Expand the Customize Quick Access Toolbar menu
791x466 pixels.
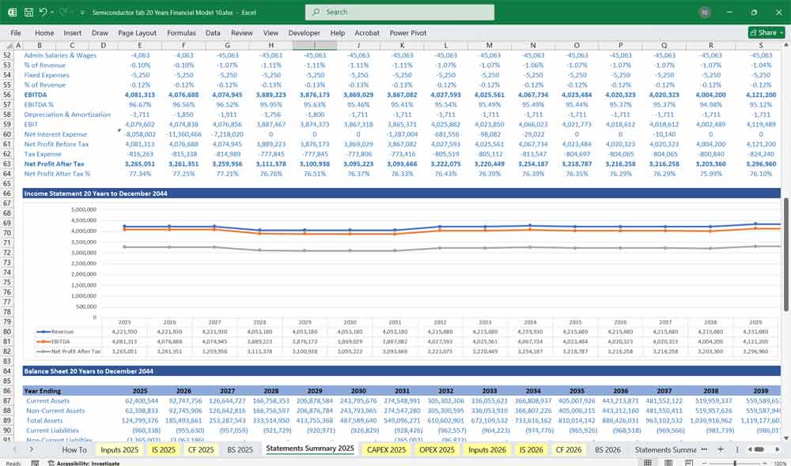pos(83,11)
